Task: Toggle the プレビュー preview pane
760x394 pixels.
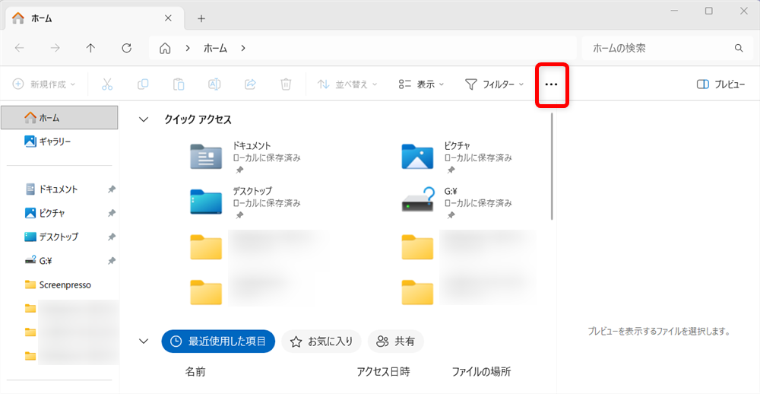Action: tap(720, 84)
